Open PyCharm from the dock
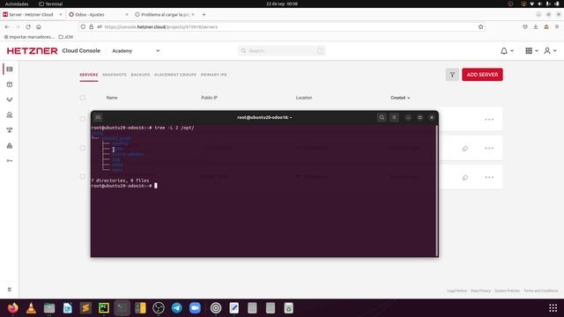 coord(104,308)
